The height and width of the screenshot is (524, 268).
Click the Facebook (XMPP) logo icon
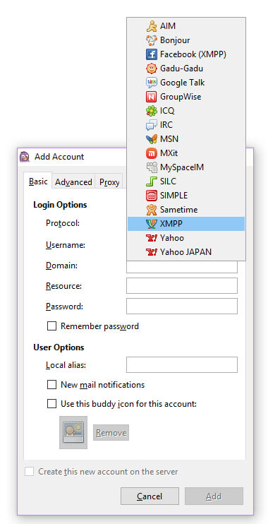151,54
